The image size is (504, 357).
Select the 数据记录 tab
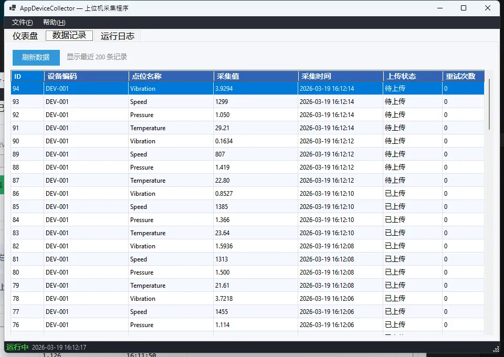[69, 36]
